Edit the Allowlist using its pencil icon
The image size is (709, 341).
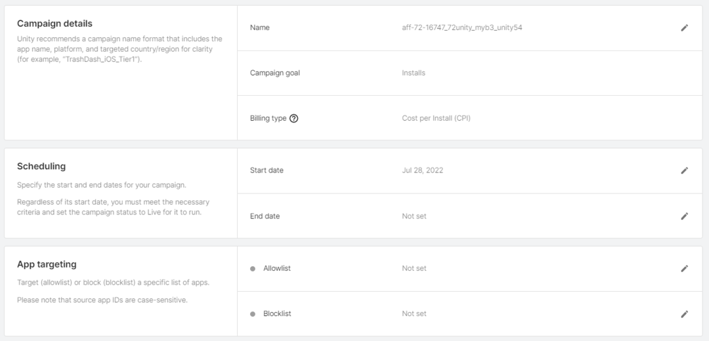point(684,268)
